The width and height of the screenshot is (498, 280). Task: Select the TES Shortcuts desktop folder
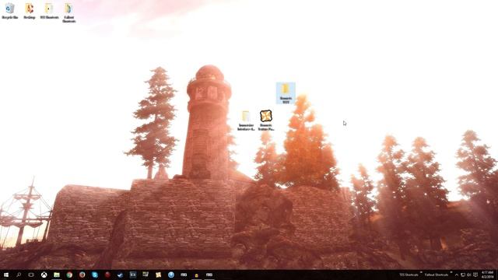coord(49,11)
